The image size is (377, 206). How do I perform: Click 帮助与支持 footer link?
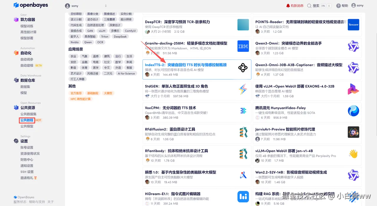(37, 202)
